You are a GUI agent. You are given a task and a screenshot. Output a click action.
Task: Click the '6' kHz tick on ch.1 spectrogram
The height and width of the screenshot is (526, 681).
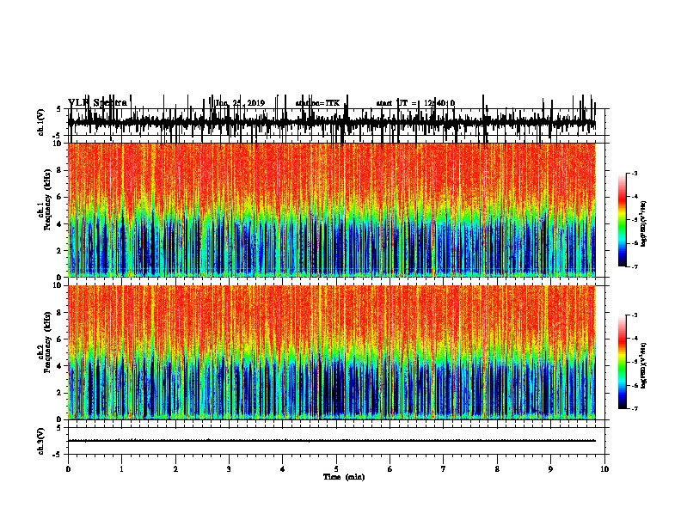pyautogui.click(x=59, y=197)
